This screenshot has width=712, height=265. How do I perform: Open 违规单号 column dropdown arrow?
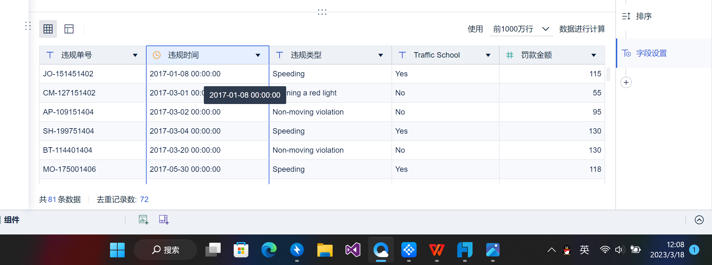point(135,55)
